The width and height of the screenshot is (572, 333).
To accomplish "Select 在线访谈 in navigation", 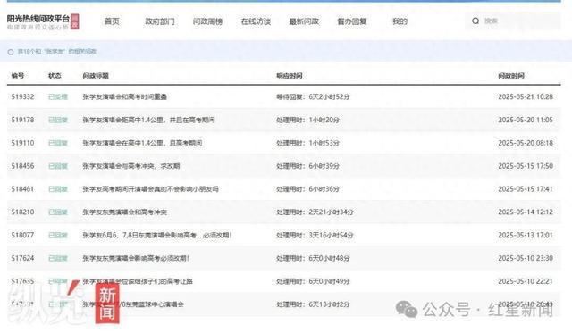I will click(x=256, y=21).
